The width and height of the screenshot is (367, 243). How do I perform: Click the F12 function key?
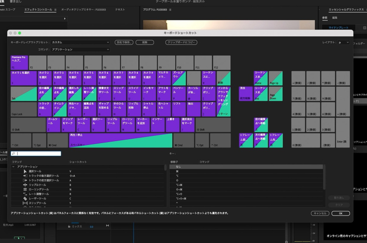222,63
